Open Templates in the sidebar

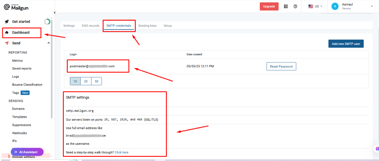19,117
